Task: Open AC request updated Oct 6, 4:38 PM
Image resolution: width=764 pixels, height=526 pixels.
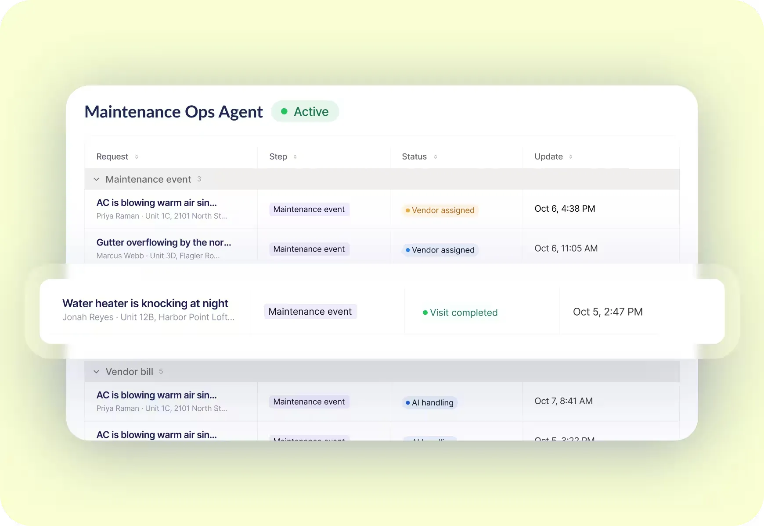Action: point(157,203)
